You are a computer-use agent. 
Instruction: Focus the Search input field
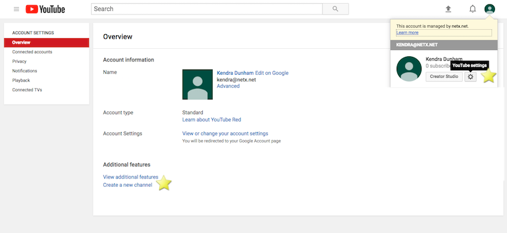(207, 9)
